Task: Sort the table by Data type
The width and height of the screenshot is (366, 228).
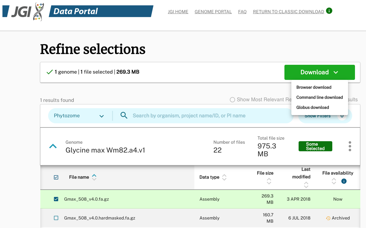Action: [x=224, y=177]
